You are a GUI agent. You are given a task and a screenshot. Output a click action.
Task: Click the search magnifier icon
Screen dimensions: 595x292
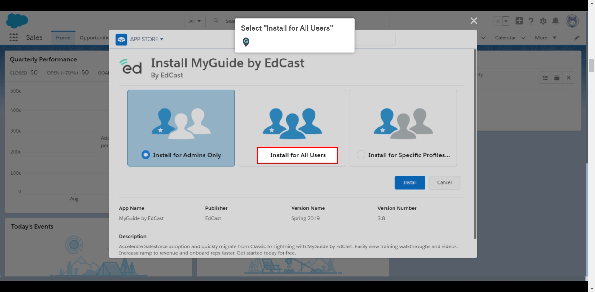[x=216, y=21]
